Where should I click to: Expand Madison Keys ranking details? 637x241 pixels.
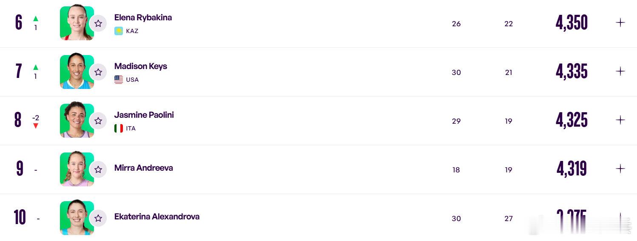(620, 71)
